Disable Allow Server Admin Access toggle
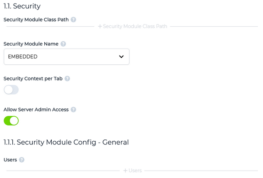Viewport: 263px width, 178px height. [x=11, y=121]
